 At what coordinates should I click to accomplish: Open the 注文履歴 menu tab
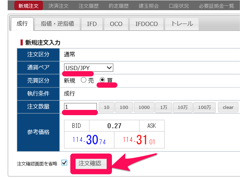point(89,6)
